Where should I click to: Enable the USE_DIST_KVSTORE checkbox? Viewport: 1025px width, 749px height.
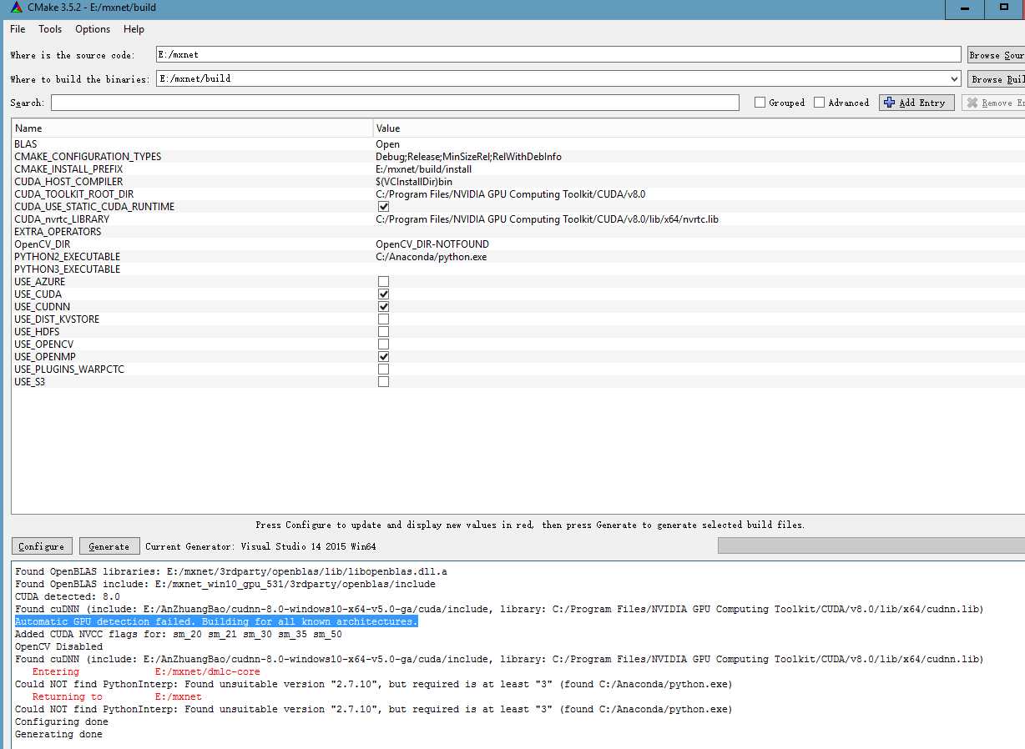[x=383, y=319]
